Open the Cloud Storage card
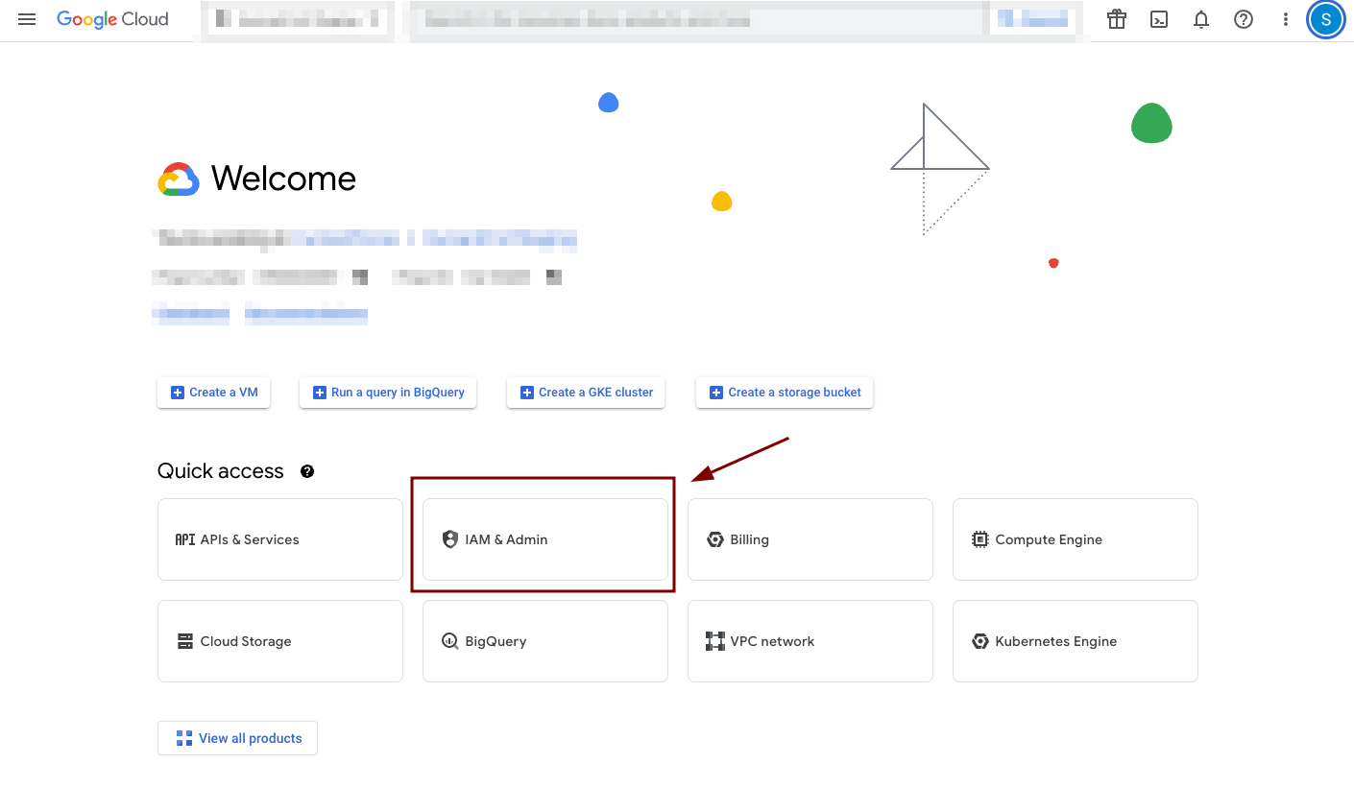Screen dimensions: 1354x788 coord(279,641)
